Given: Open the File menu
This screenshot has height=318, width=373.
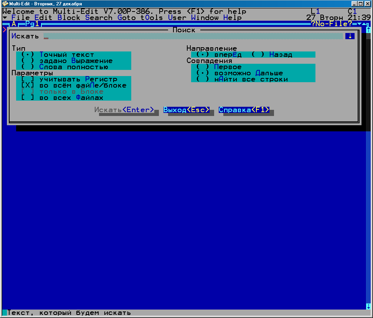Looking at the screenshot, I should 21,18.
